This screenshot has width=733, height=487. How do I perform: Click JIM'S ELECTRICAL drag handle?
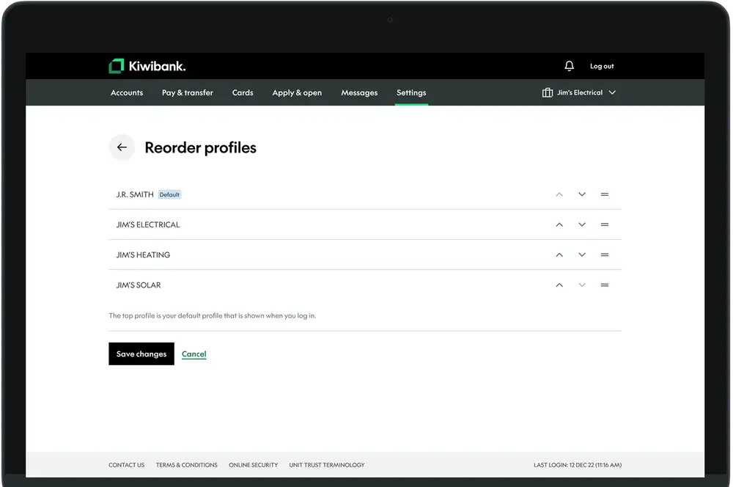(605, 224)
